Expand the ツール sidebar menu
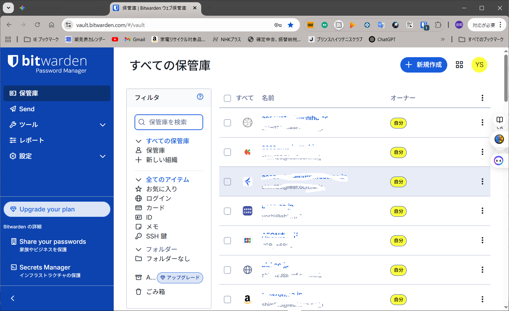 (x=102, y=125)
